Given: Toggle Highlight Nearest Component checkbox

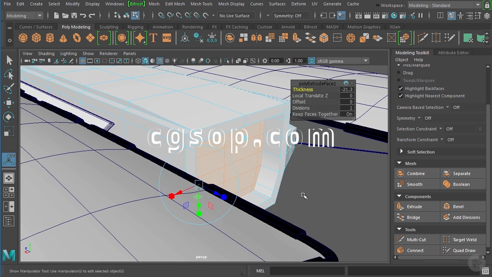Looking at the screenshot, I should (401, 96).
